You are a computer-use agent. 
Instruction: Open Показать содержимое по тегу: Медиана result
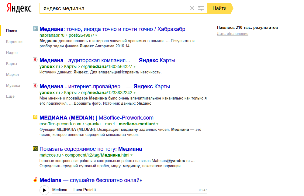(91, 149)
